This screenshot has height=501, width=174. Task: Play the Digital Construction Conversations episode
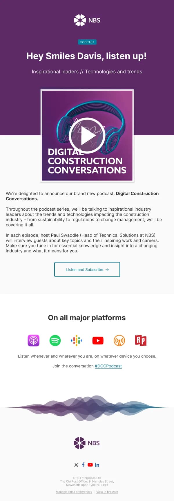pos(87,135)
